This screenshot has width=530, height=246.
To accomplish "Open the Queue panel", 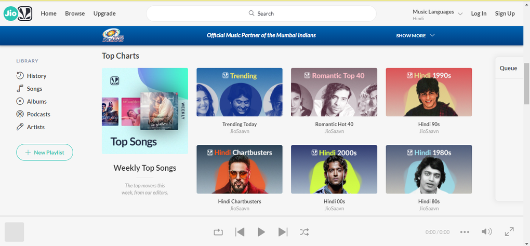I will tap(508, 68).
